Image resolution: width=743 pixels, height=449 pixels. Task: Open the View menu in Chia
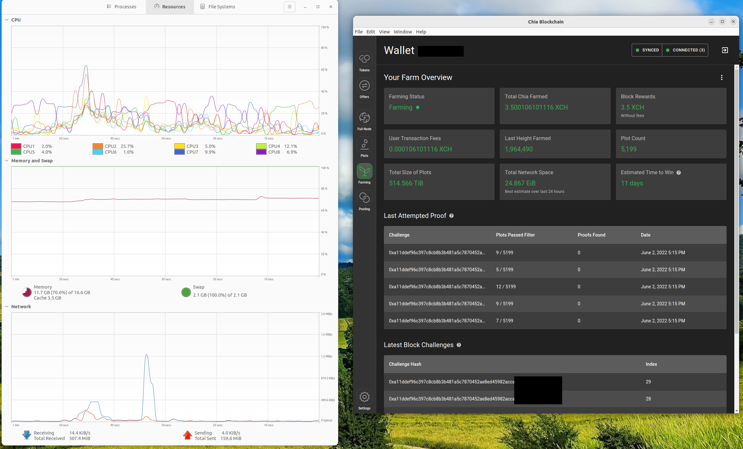(x=384, y=32)
